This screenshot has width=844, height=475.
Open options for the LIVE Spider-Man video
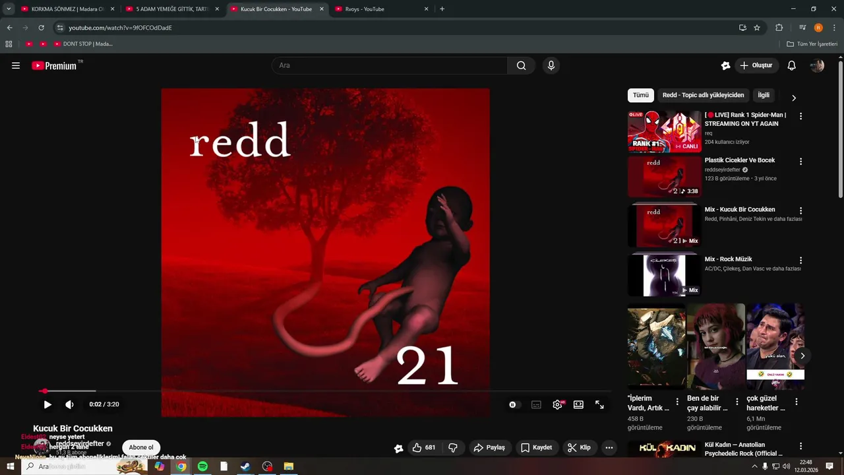pos(801,116)
